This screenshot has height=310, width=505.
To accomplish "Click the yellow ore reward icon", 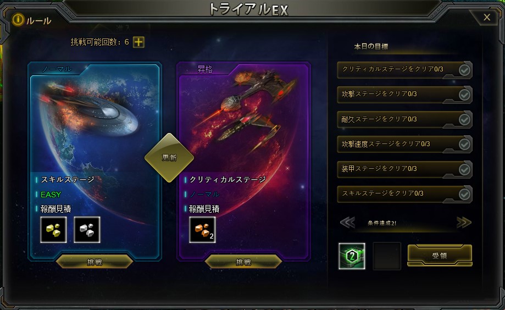I will (x=53, y=230).
